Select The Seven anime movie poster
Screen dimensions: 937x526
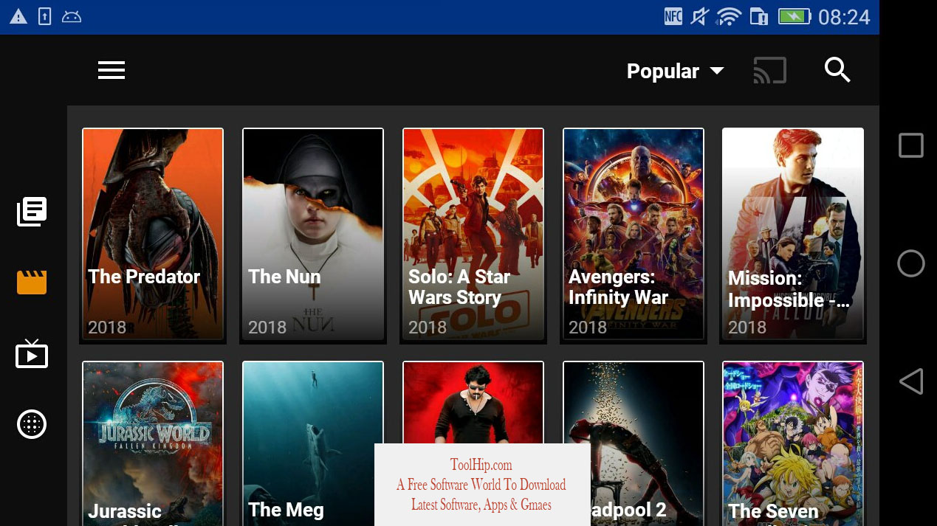(x=793, y=443)
